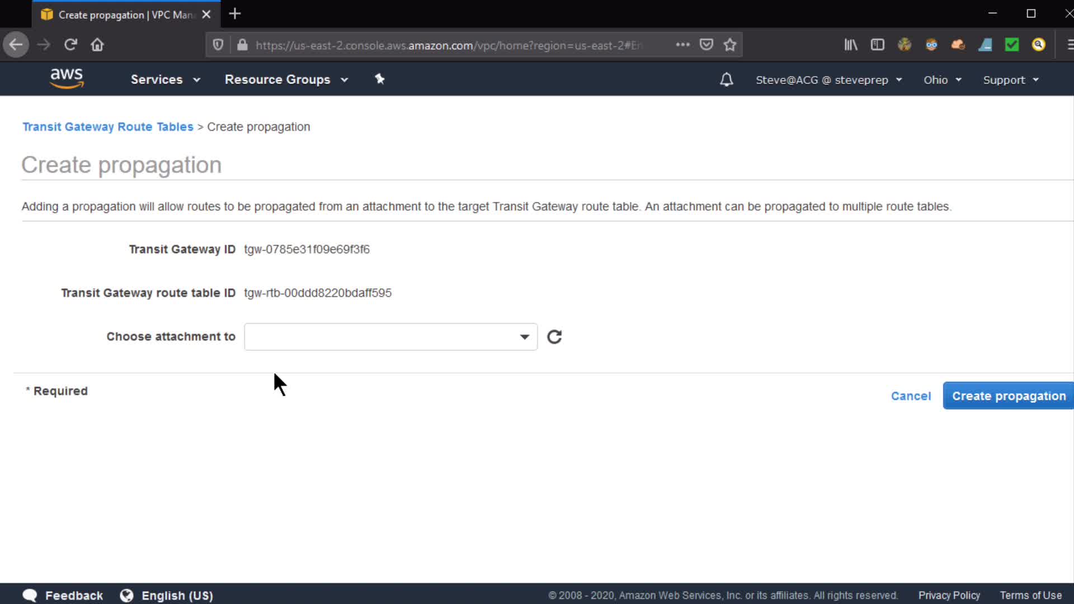Save the page to Pocket

[706, 45]
